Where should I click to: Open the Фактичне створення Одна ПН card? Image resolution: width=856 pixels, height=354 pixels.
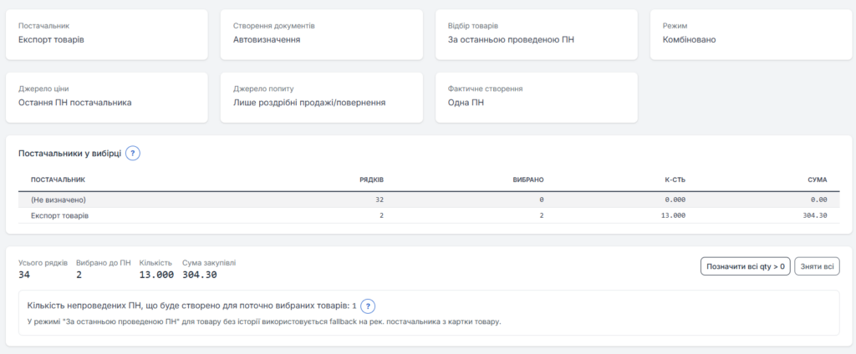[x=536, y=97]
